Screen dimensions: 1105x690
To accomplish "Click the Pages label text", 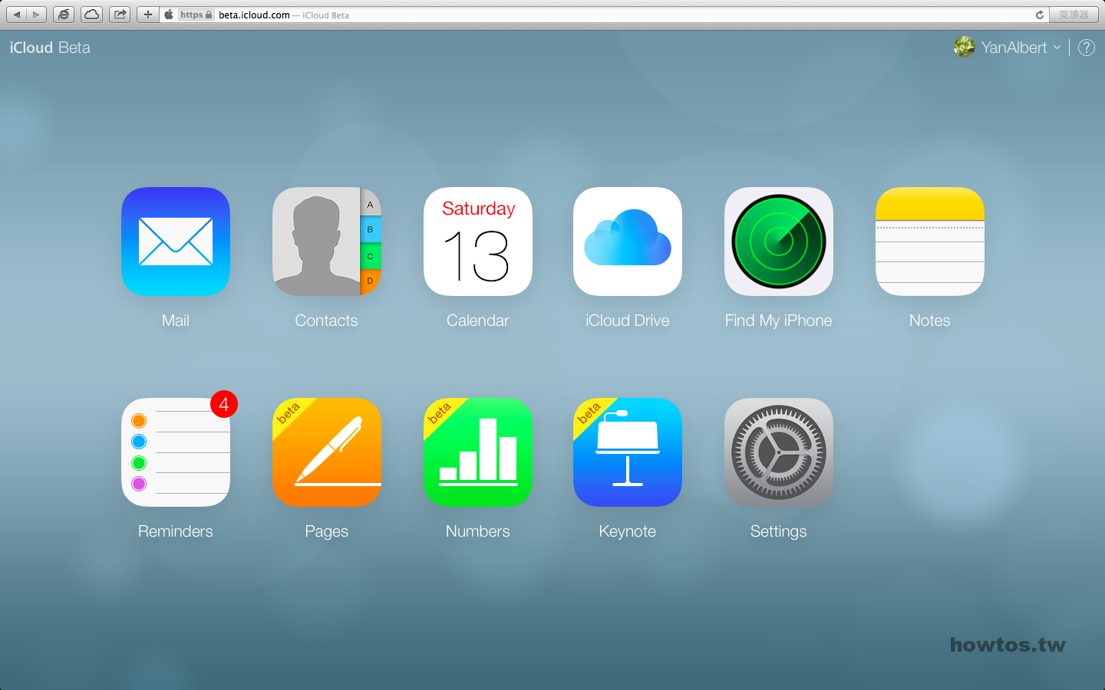I will (327, 531).
